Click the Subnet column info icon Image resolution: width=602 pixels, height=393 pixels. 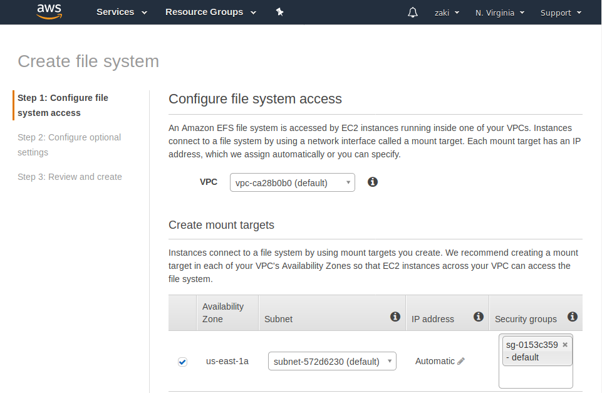(395, 317)
